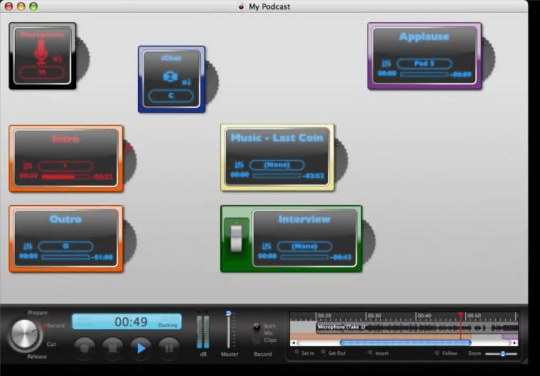The image size is (540, 376).
Task: Open the (None) key field on Interview
Action: coord(304,246)
